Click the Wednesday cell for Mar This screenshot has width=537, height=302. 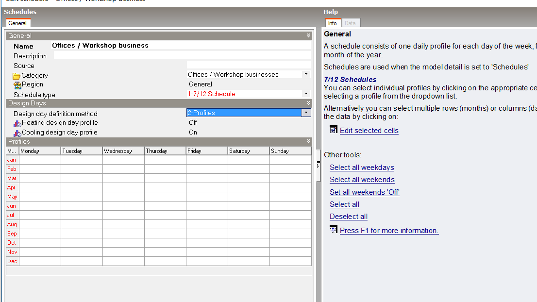coord(124,178)
